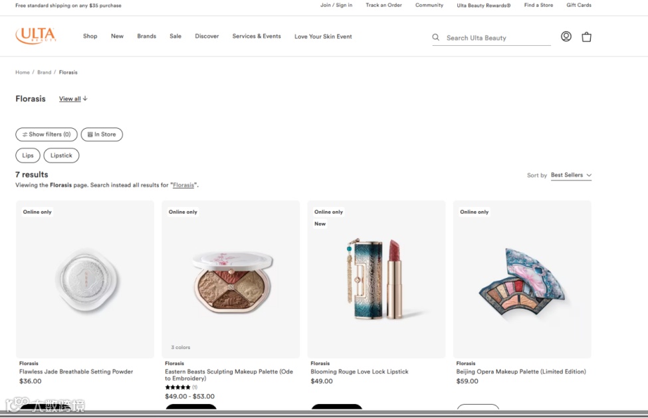
Task: Open Gift Cards link
Action: (579, 5)
